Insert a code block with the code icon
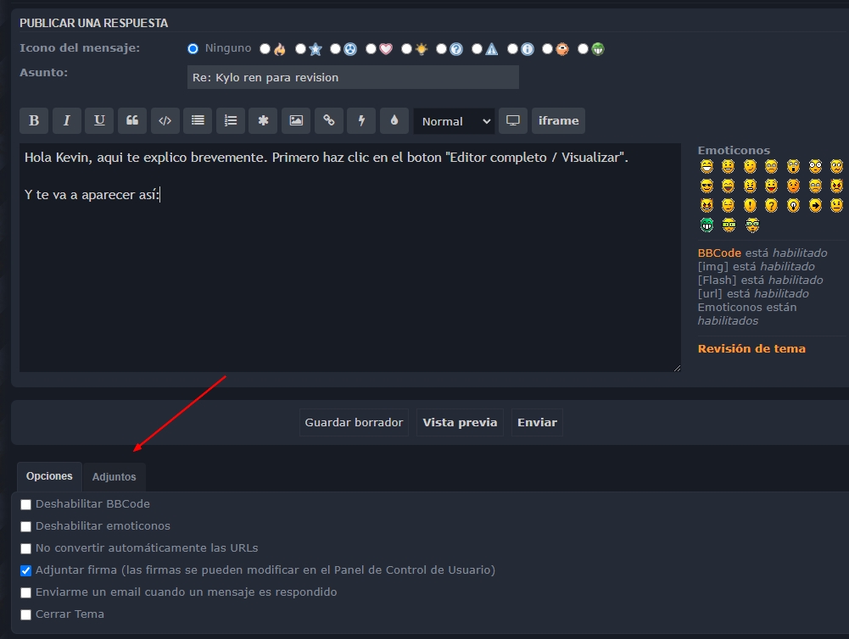This screenshot has height=639, width=849. pyautogui.click(x=165, y=121)
